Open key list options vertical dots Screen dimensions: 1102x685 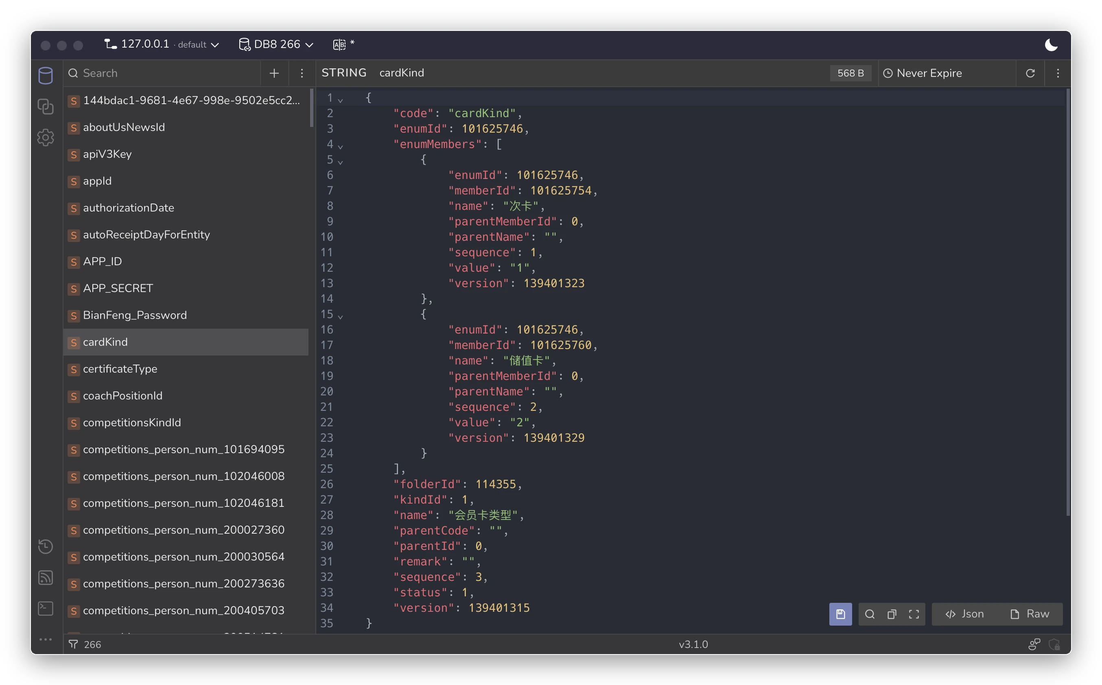(x=302, y=73)
